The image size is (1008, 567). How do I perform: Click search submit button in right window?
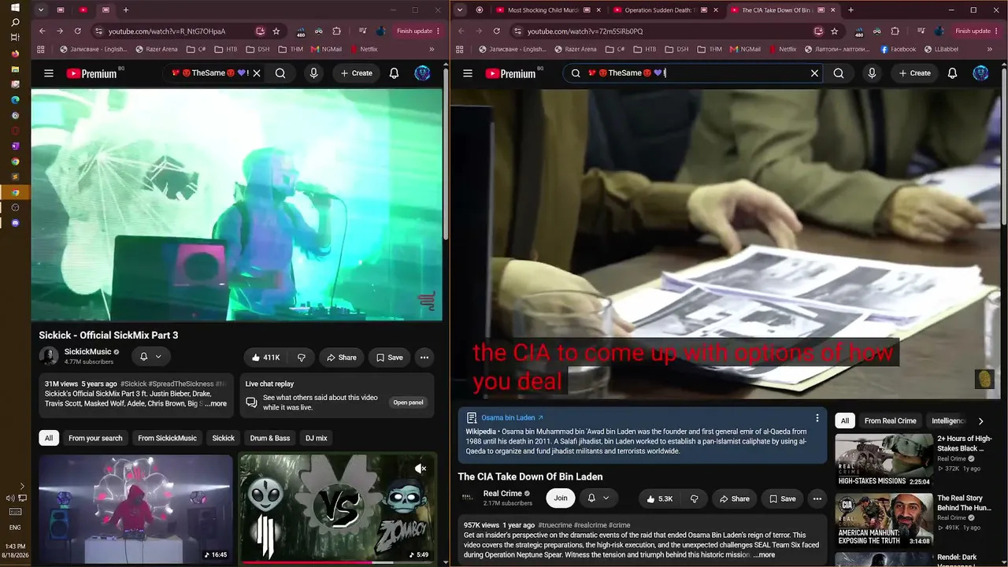839,73
